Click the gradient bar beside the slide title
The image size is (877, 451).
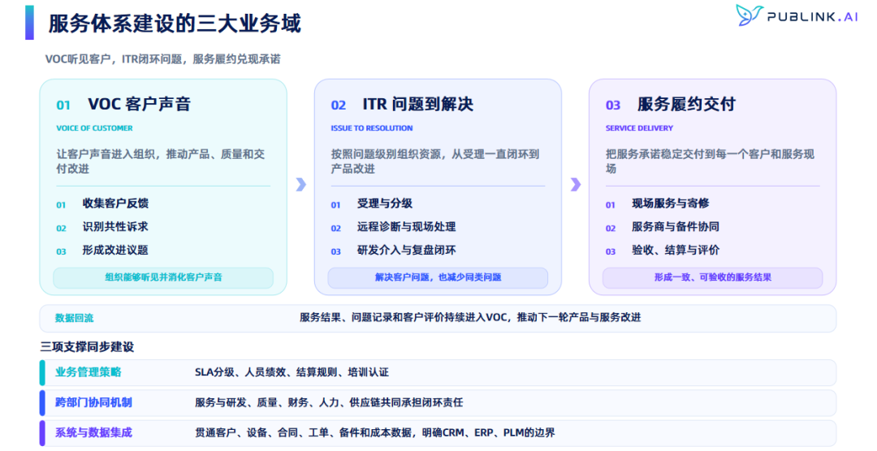coord(29,23)
